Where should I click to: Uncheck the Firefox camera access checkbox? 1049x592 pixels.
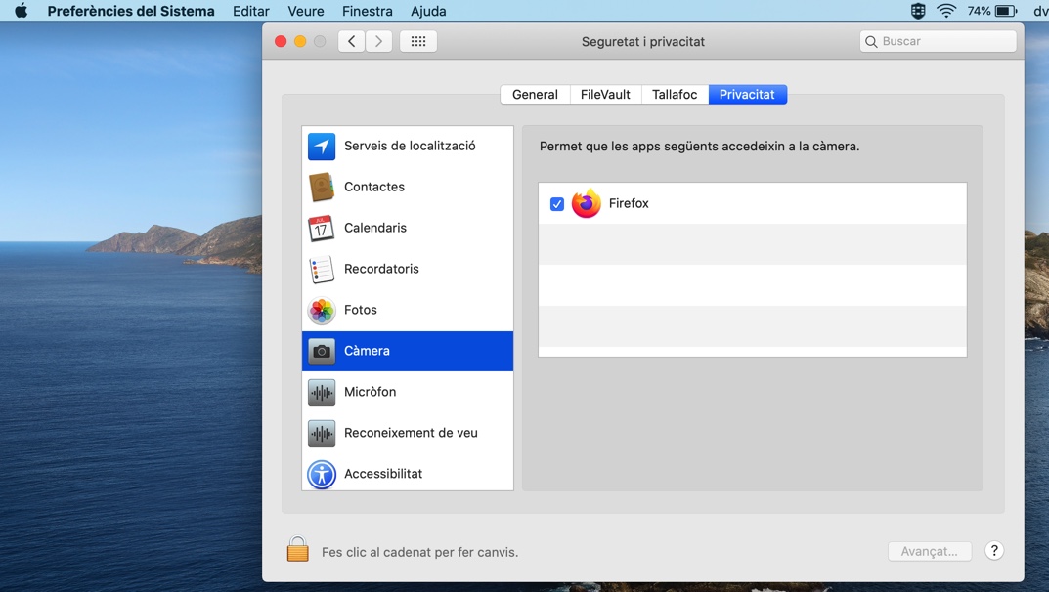(x=557, y=204)
